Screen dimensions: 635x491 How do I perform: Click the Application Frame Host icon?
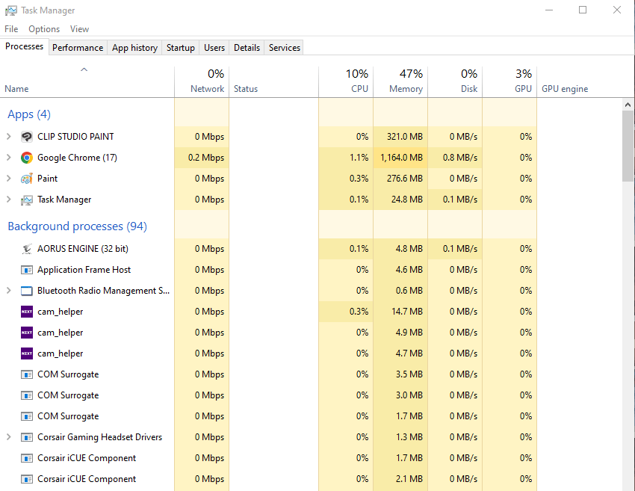coord(27,270)
